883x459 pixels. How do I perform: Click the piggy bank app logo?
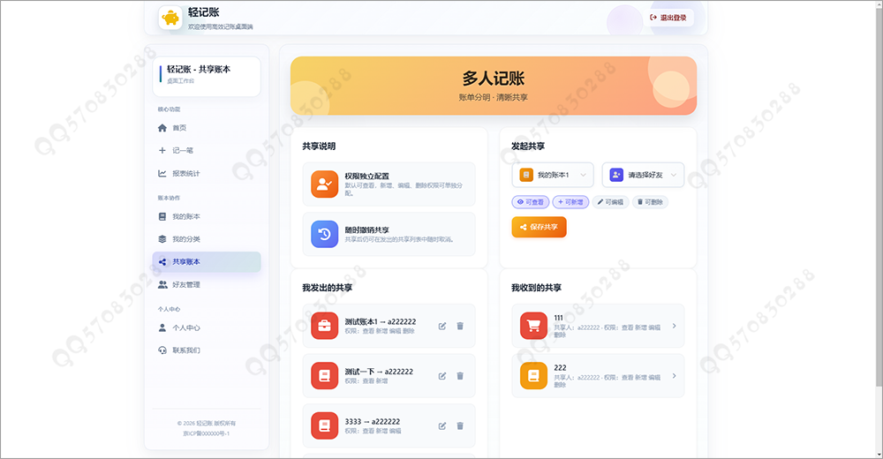170,18
